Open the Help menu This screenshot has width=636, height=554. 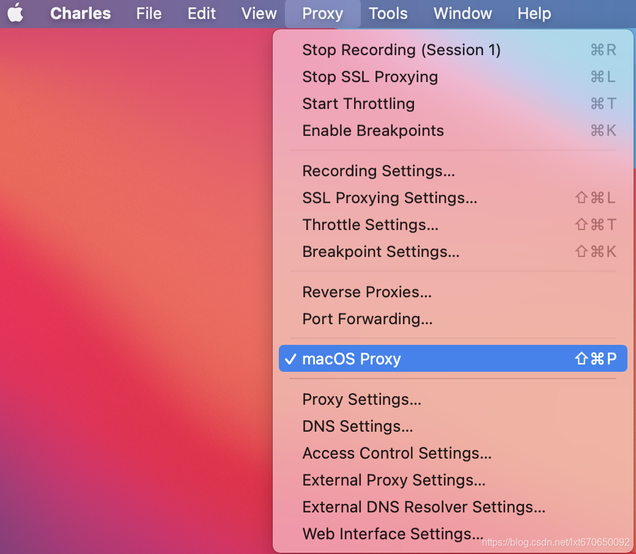pyautogui.click(x=534, y=13)
